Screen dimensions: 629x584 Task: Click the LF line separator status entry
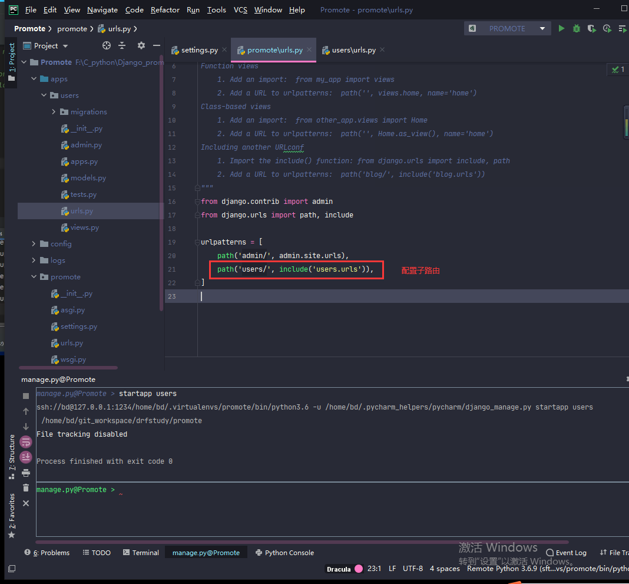click(x=392, y=569)
